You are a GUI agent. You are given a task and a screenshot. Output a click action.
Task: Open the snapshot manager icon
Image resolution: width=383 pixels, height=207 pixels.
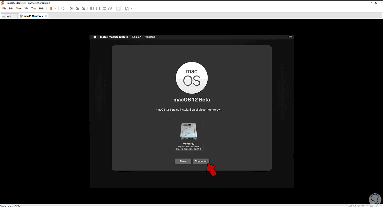pos(83,8)
